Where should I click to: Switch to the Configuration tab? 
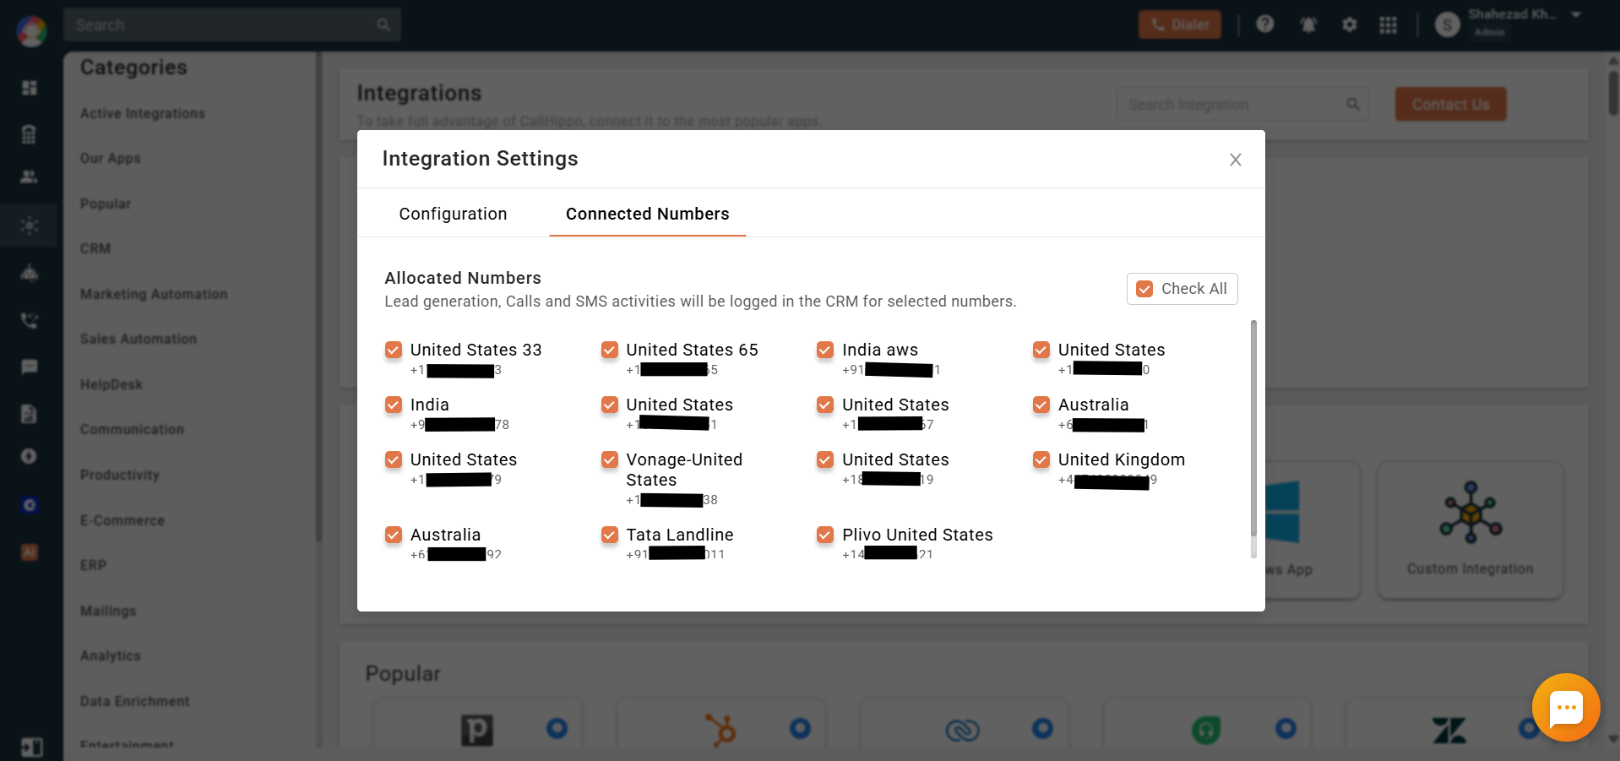point(453,214)
